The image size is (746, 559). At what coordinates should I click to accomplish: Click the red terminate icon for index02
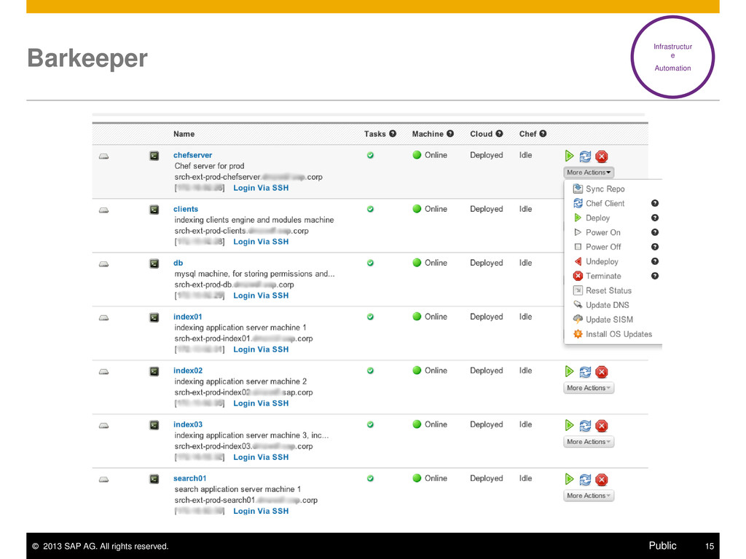(x=601, y=372)
